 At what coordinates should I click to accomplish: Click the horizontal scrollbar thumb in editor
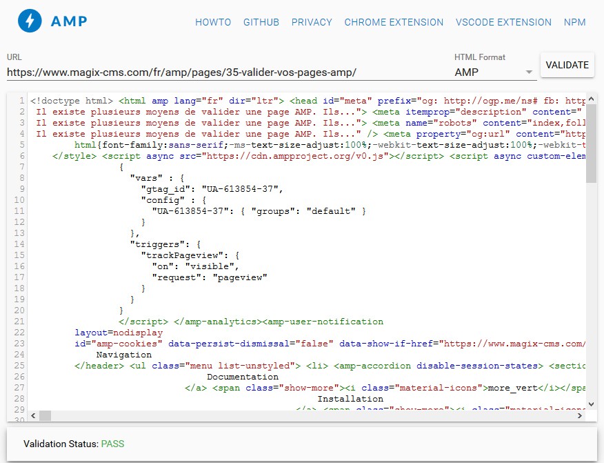tap(46, 415)
